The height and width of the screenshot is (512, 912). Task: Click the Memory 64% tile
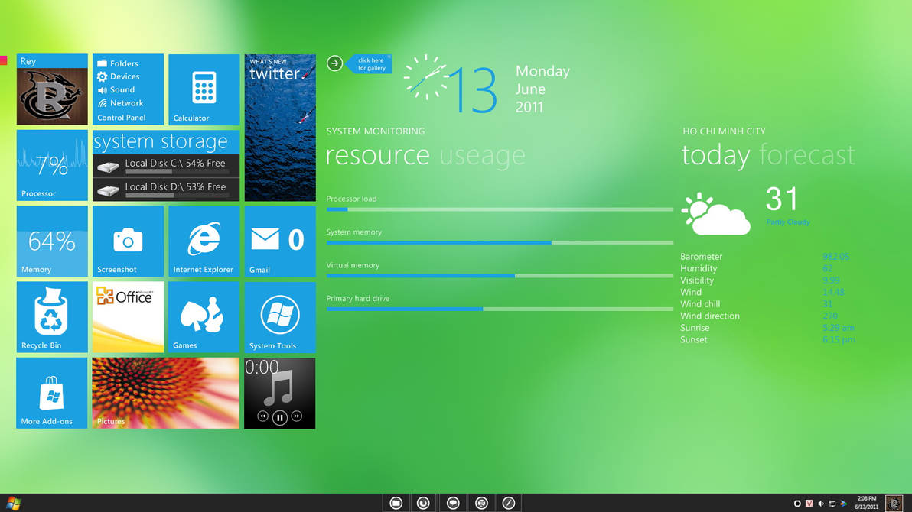(52, 241)
